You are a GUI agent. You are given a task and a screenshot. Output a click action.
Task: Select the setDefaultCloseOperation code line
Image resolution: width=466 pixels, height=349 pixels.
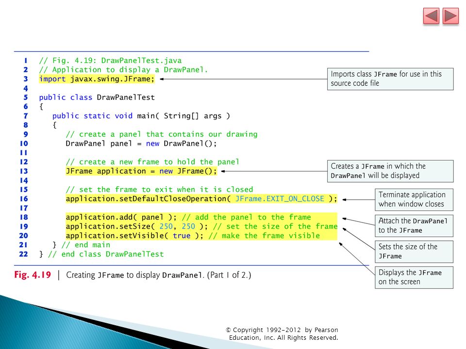201,199
